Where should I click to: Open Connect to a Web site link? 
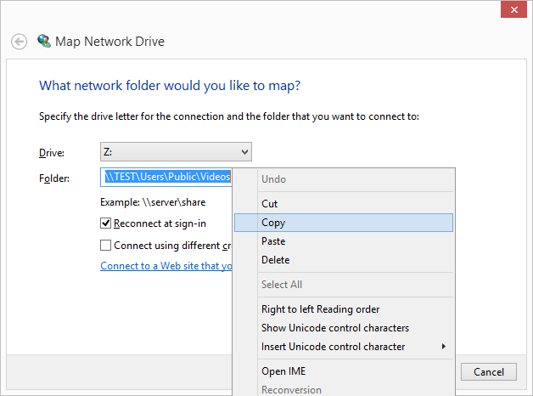pyautogui.click(x=166, y=266)
